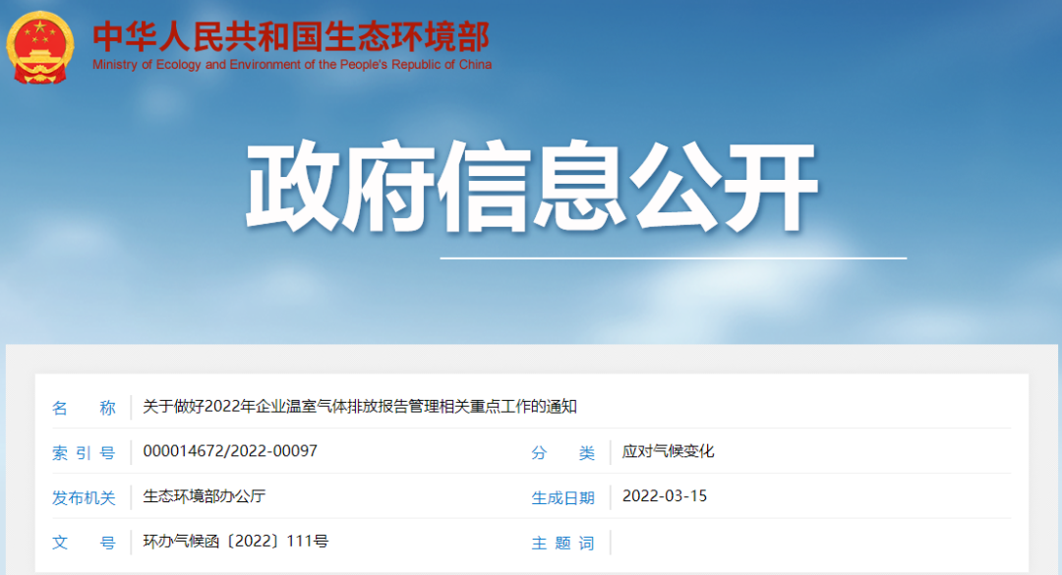Image resolution: width=1062 pixels, height=575 pixels.
Task: Select issuing body 生态环境部办公厅
Action: click(204, 496)
